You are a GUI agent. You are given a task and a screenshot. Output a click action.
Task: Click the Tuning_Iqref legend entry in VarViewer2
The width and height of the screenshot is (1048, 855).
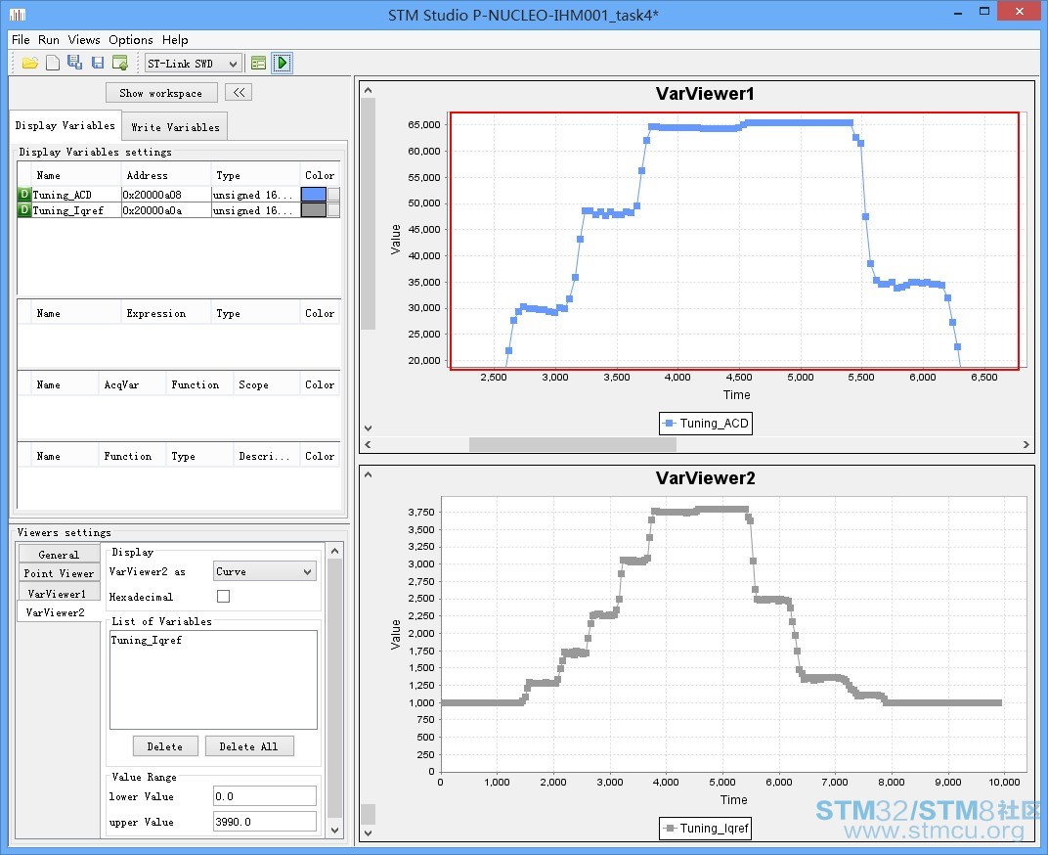pyautogui.click(x=706, y=829)
